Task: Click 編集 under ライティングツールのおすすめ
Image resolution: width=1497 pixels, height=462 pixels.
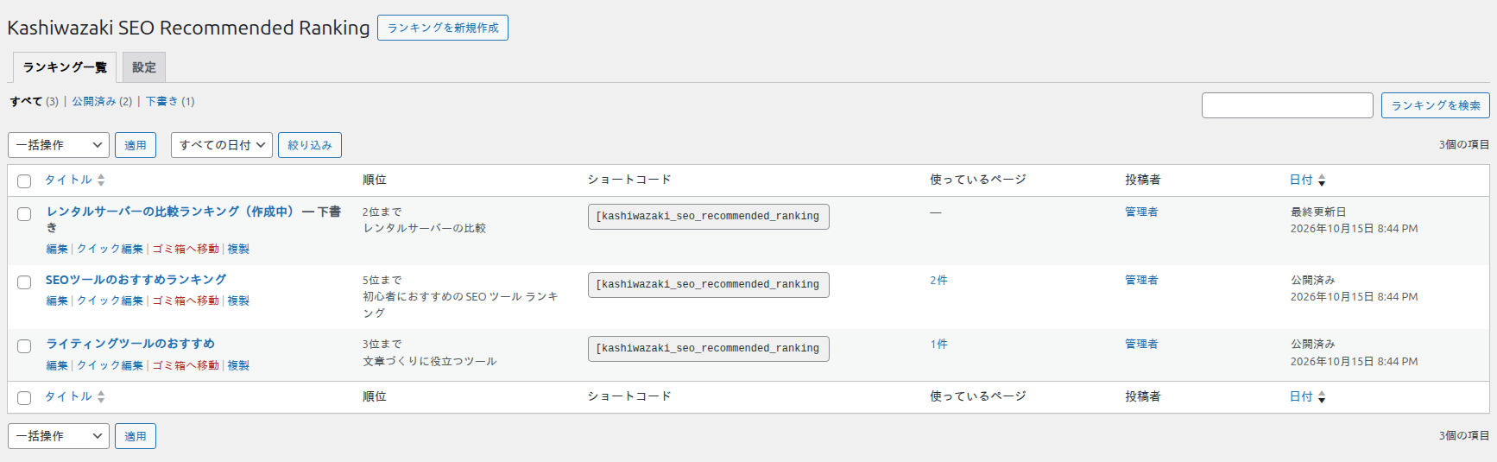Action: click(x=57, y=365)
